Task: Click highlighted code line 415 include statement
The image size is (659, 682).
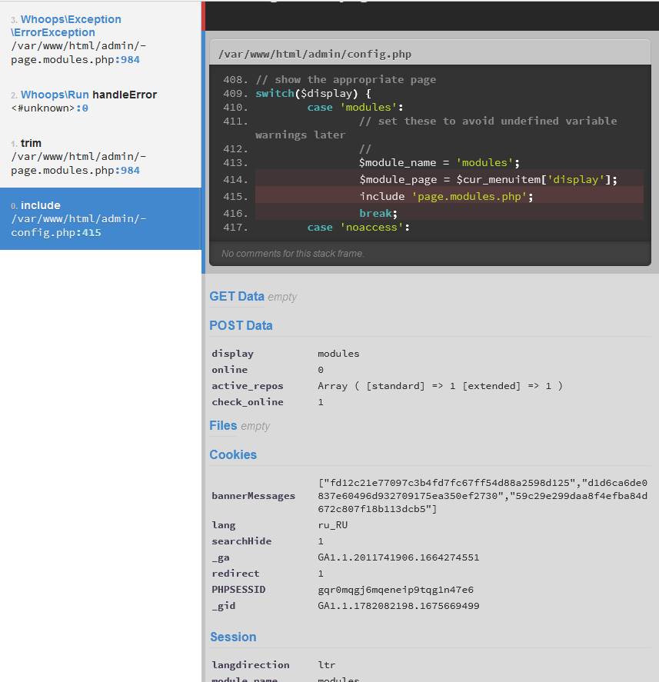Action: point(446,196)
